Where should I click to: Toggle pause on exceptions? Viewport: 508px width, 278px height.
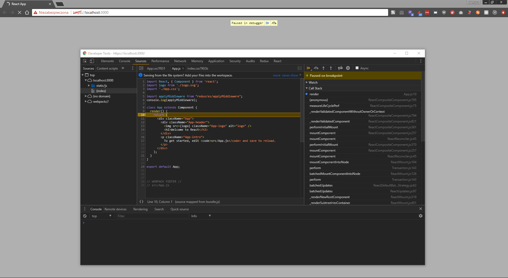point(348,68)
